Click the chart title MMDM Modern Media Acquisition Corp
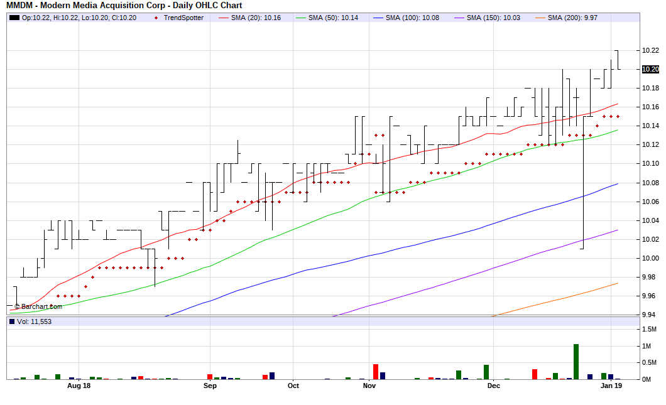The image size is (666, 405). coord(124,6)
